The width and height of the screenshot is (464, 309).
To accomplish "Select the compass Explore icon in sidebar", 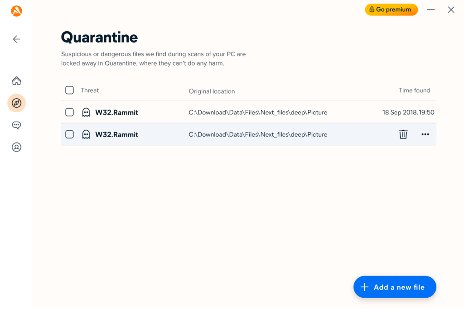I will (x=17, y=103).
